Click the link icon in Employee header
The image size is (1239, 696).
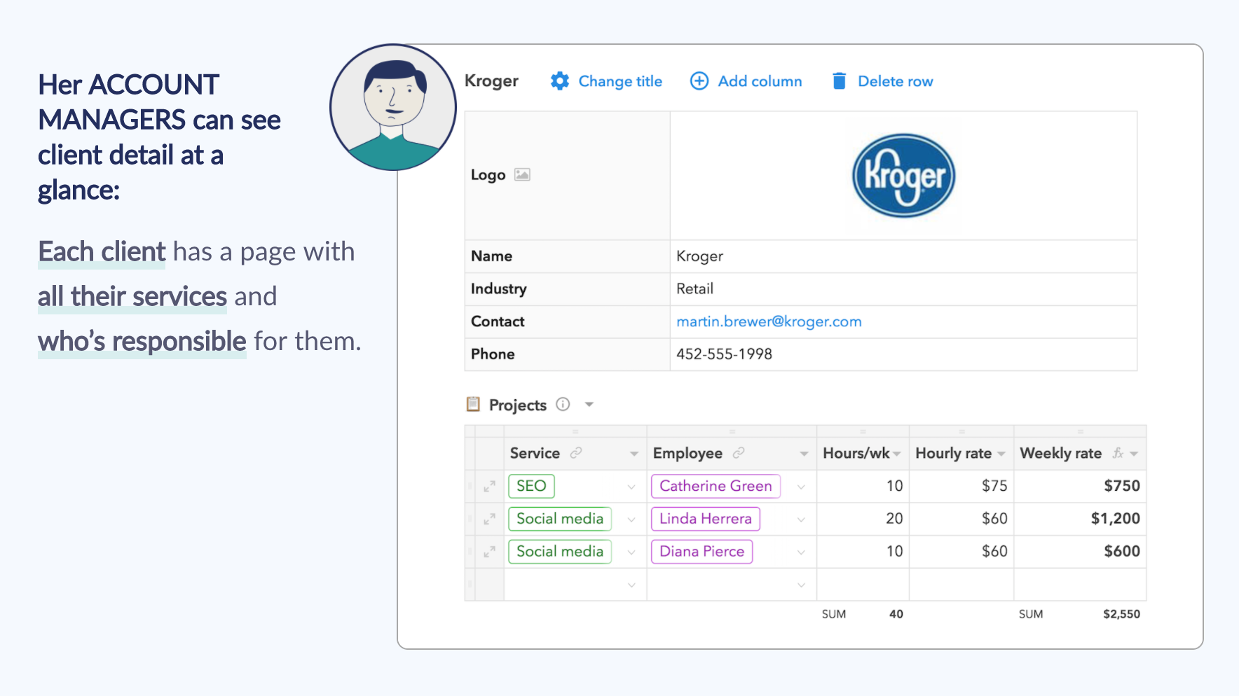(739, 453)
